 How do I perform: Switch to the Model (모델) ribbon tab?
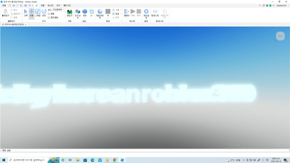(x=42, y=5)
